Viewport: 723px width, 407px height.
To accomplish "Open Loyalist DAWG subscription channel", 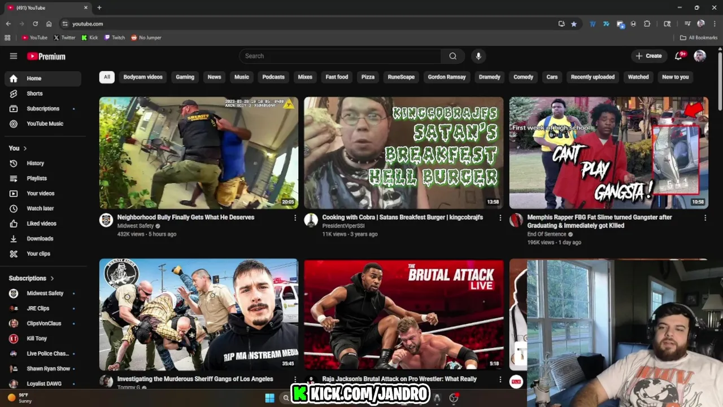I will tap(43, 384).
